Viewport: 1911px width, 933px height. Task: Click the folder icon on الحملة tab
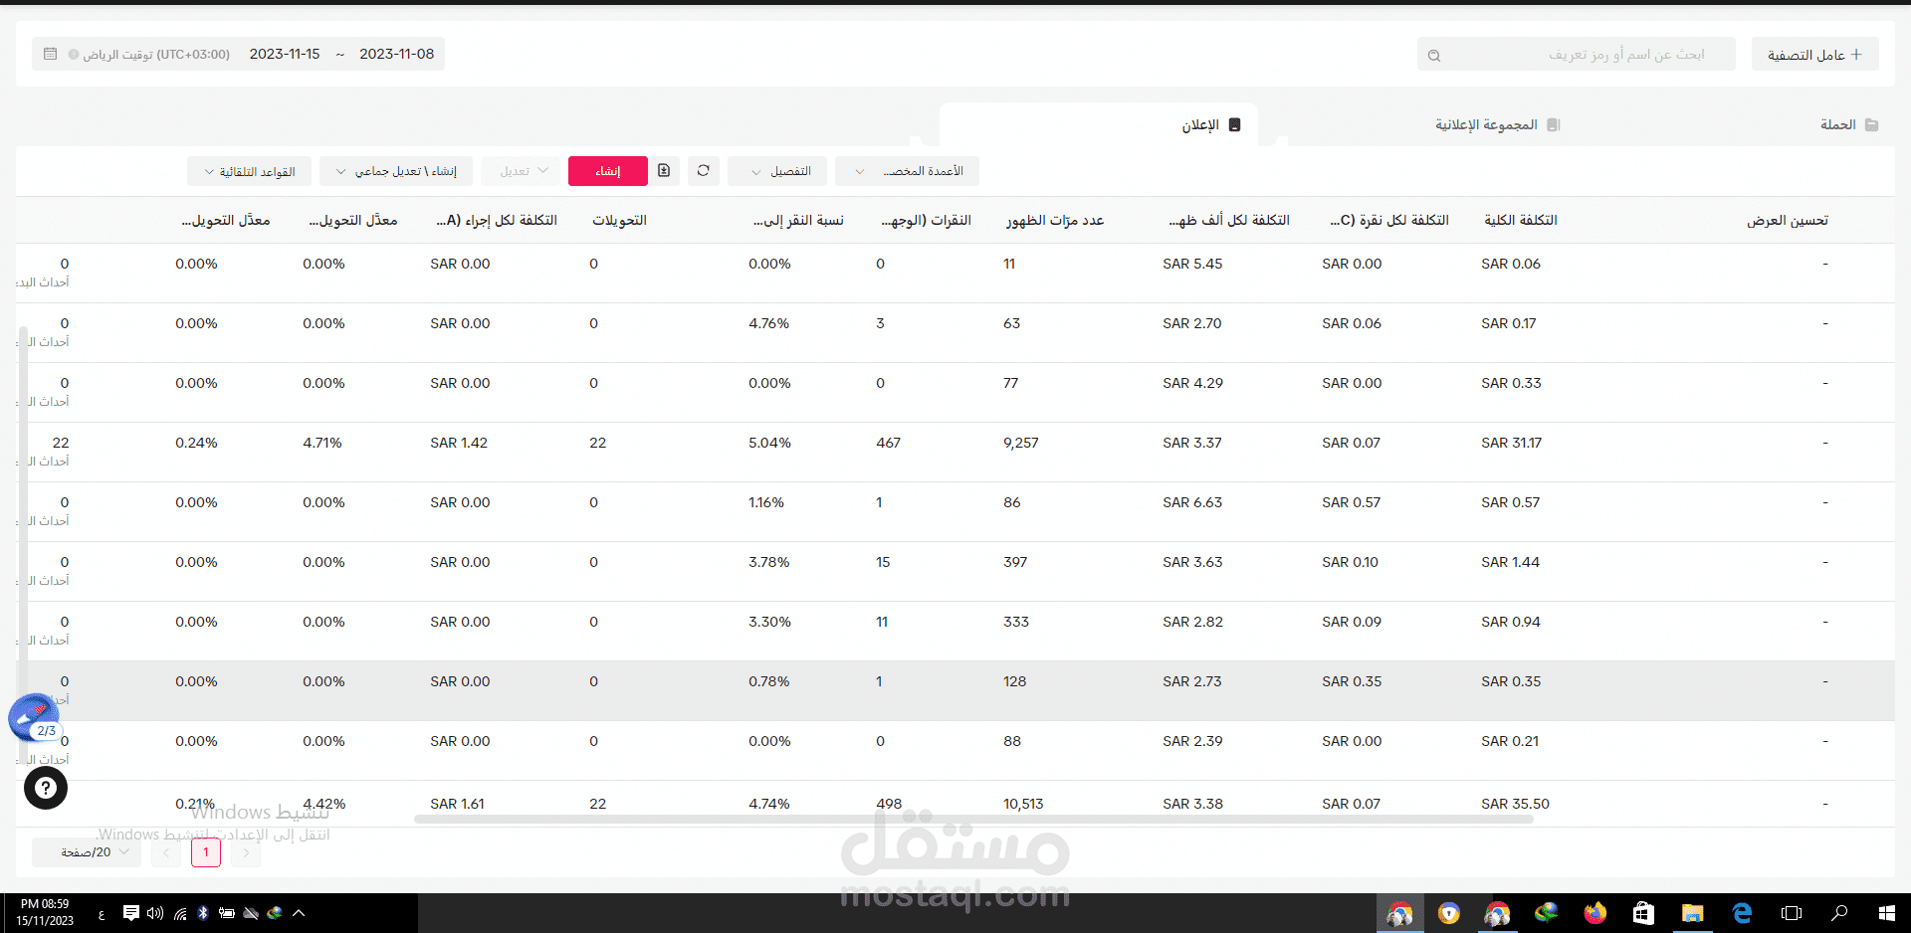coord(1871,125)
